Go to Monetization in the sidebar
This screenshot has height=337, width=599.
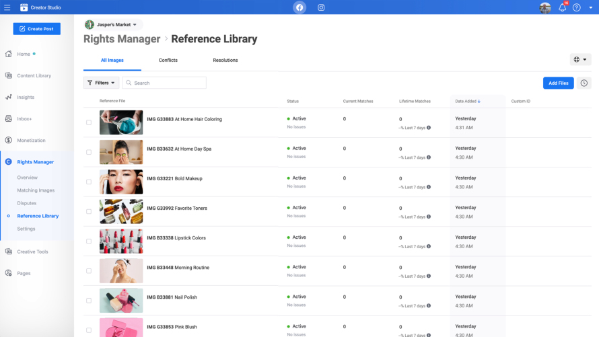(31, 140)
